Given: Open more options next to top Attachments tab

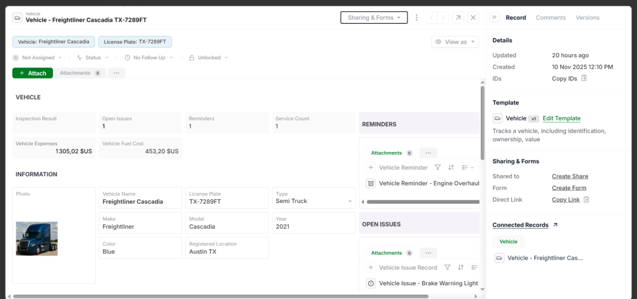Looking at the screenshot, I should pyautogui.click(x=116, y=73).
